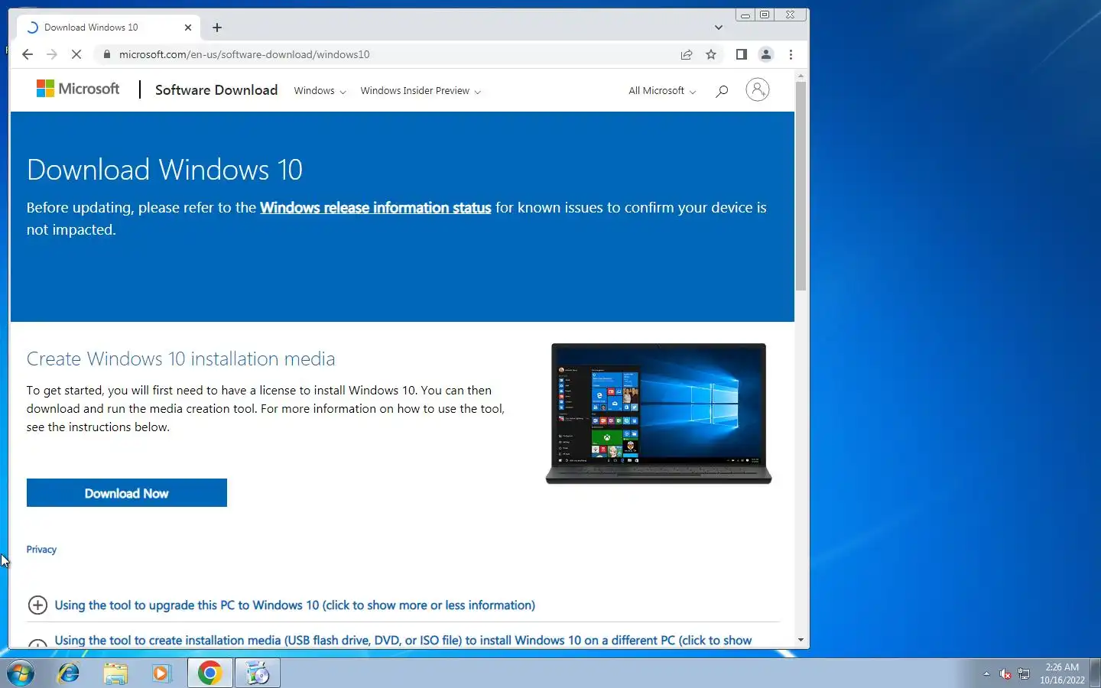Screen dimensions: 1101x688
Task: Open the Windows Start menu
Action: tap(21, 673)
